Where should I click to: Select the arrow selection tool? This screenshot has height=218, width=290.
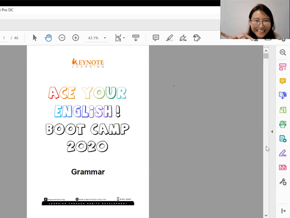click(x=35, y=38)
